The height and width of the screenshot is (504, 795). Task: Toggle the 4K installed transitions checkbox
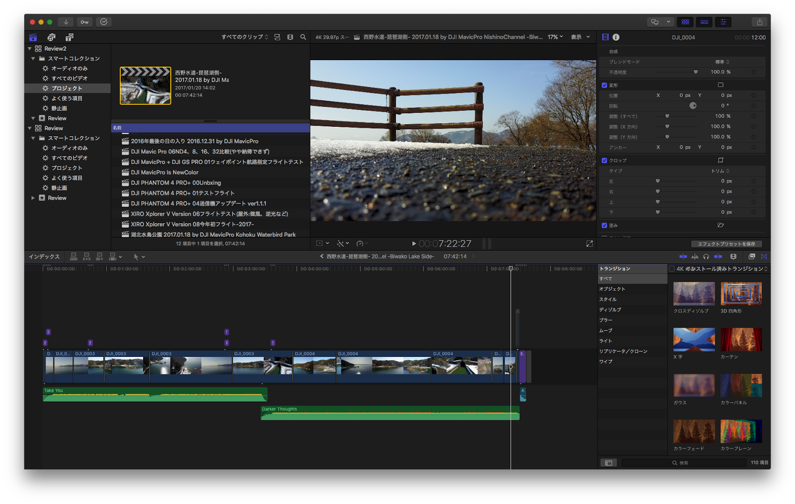672,269
